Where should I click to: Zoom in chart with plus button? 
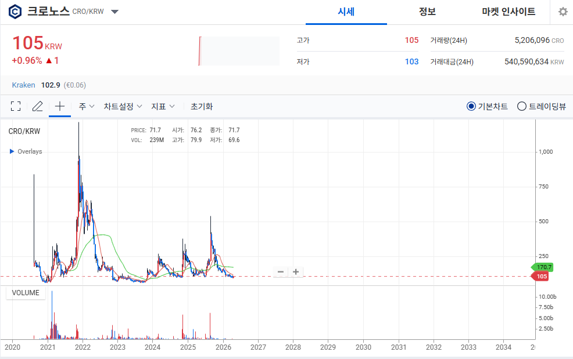pos(296,271)
